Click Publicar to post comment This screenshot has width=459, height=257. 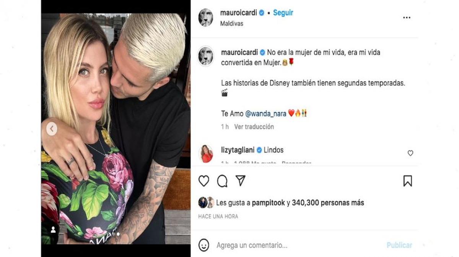tap(399, 245)
